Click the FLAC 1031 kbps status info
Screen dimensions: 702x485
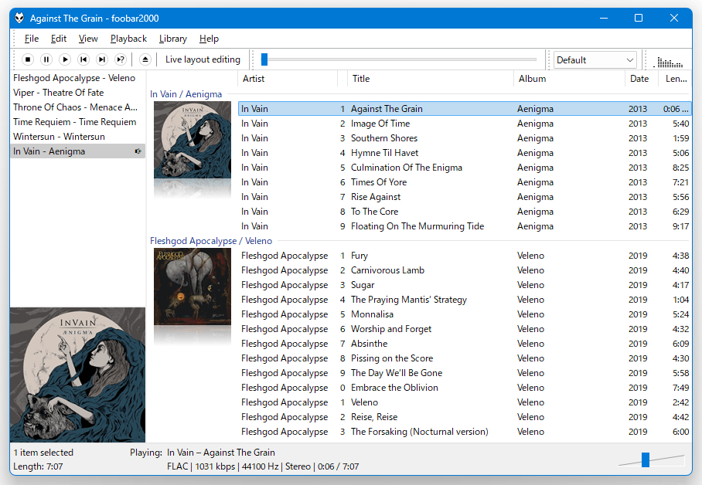(x=263, y=466)
